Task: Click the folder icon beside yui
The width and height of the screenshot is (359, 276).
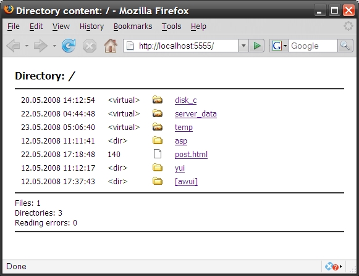Action: (158, 168)
